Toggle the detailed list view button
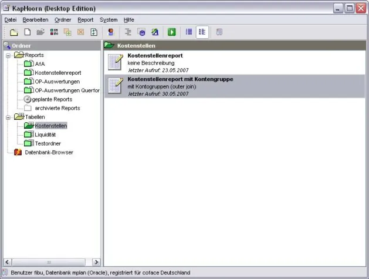Image resolution: width=369 pixels, height=279 pixels. click(x=201, y=32)
